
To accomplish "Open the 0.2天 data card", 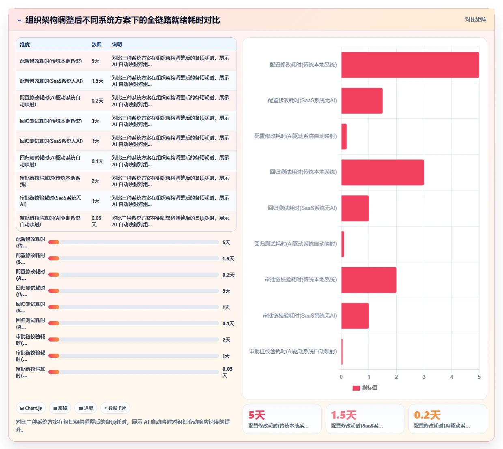I will 447,419.
